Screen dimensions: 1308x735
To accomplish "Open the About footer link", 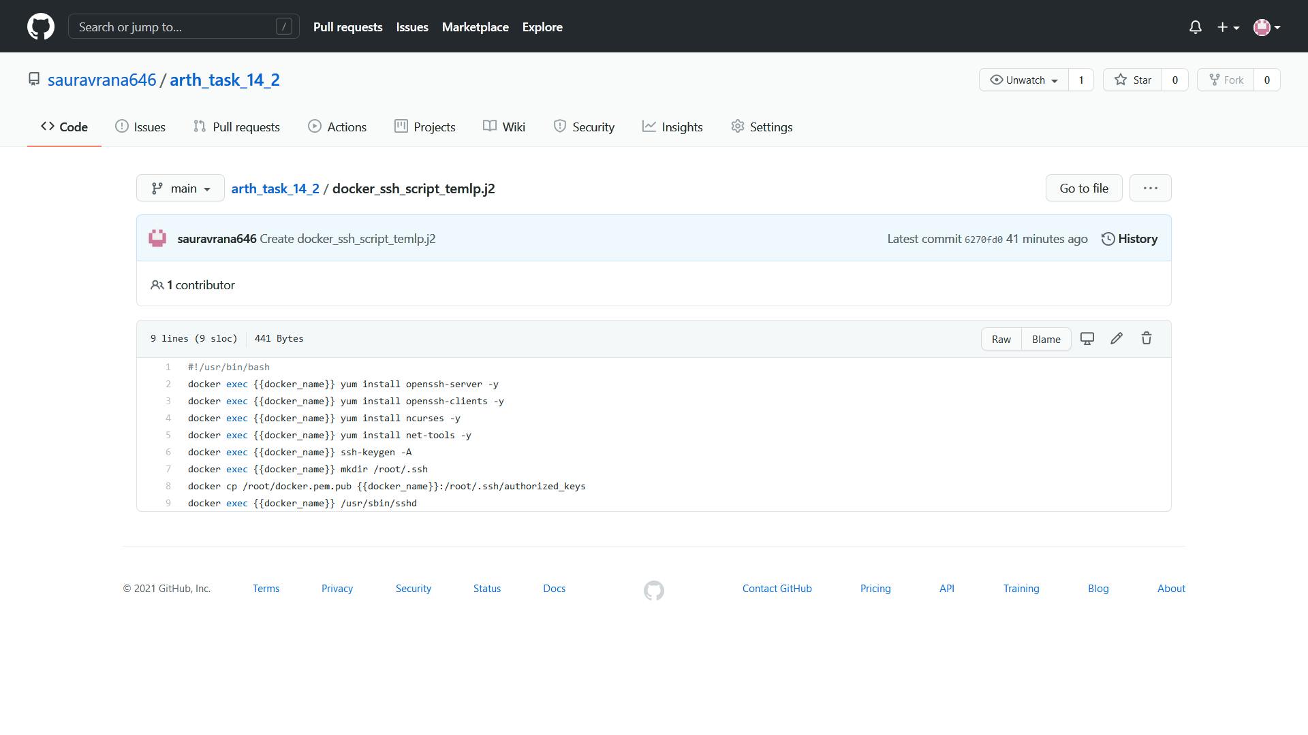I will (1171, 589).
